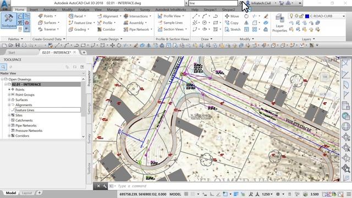Click the Points tool in ribbon

click(47, 16)
